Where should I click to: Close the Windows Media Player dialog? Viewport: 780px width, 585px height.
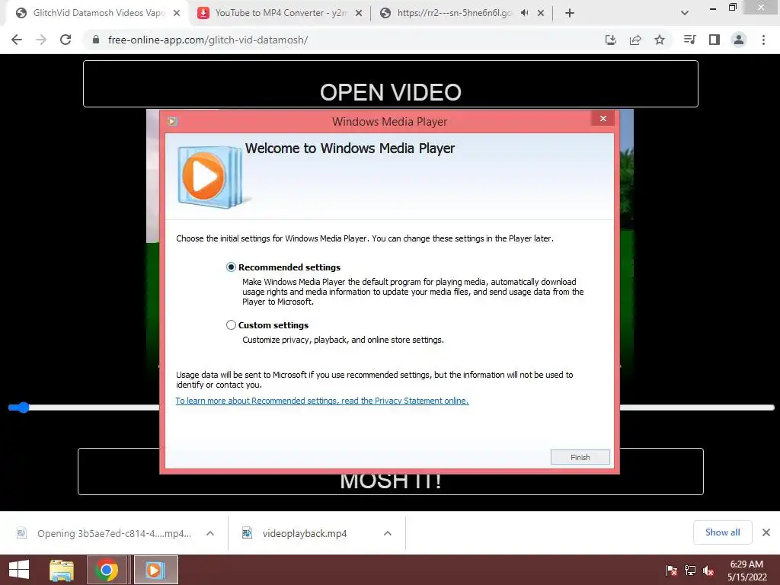[x=603, y=118]
